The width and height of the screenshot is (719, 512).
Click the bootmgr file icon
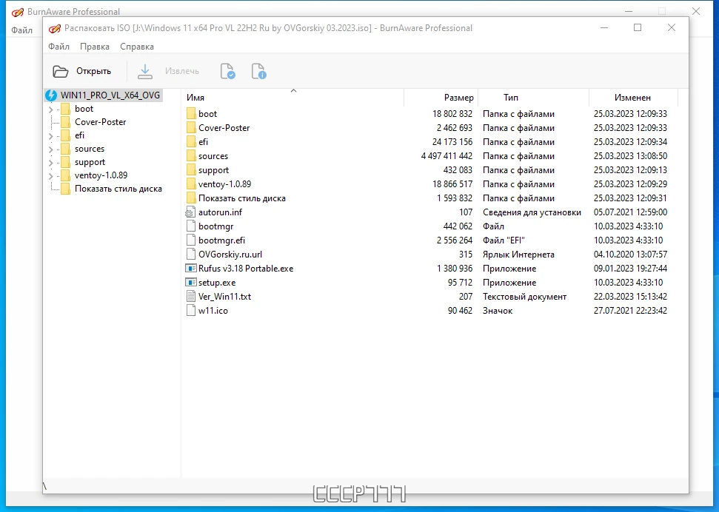point(191,226)
